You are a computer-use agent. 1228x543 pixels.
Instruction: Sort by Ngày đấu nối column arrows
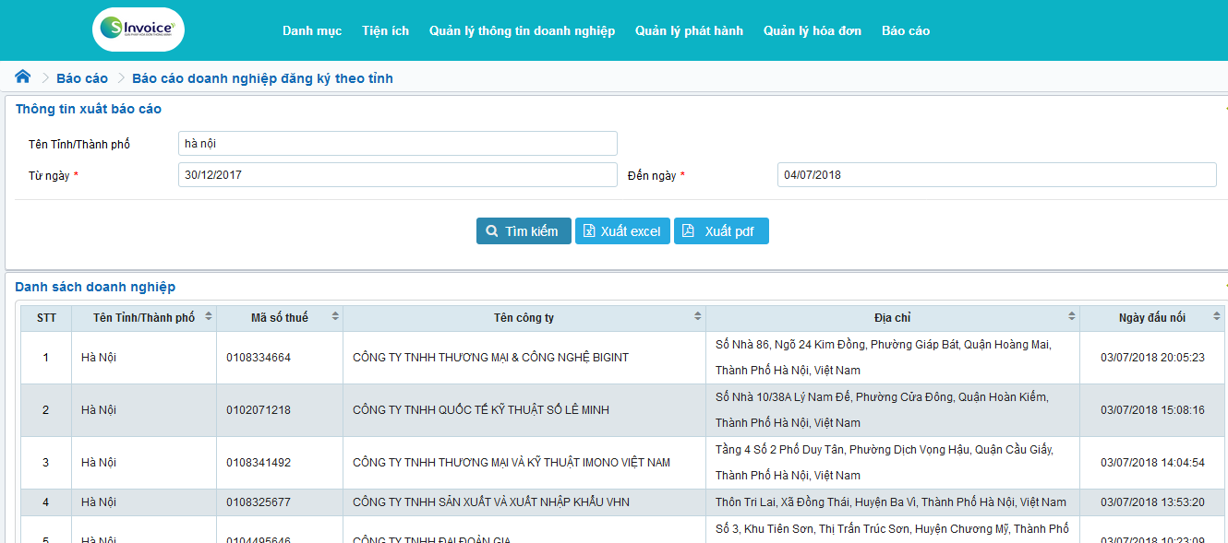(1217, 317)
